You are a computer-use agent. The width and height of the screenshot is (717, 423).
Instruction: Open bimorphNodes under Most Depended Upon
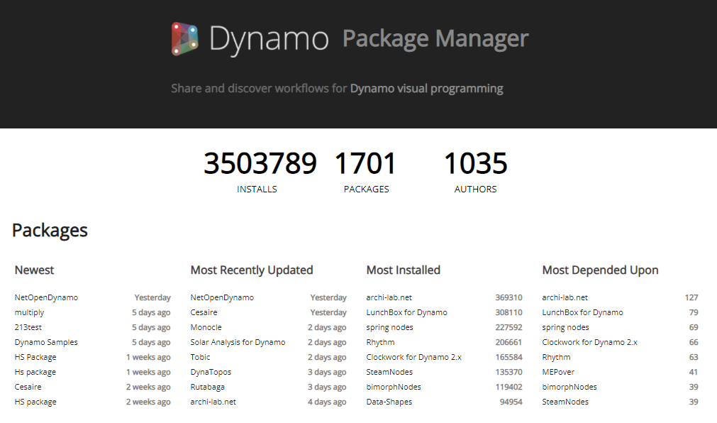569,387
